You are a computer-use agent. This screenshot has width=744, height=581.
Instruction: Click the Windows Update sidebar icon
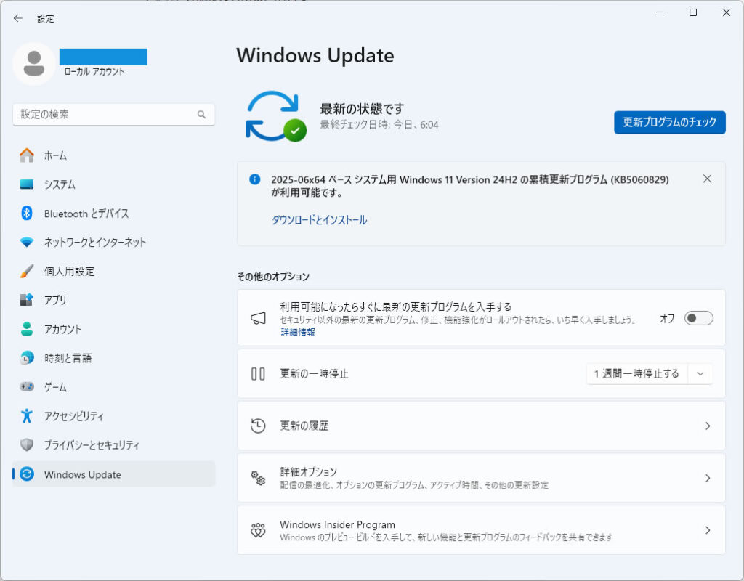coord(27,474)
